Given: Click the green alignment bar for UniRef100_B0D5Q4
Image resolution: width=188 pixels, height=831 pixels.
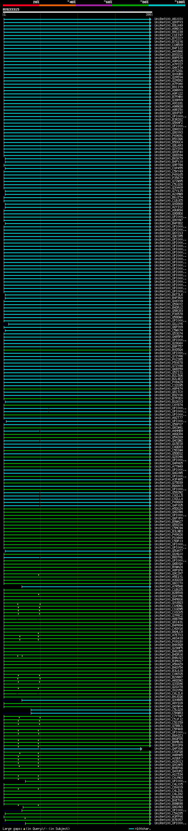Looking at the screenshot, I should point(77,350).
